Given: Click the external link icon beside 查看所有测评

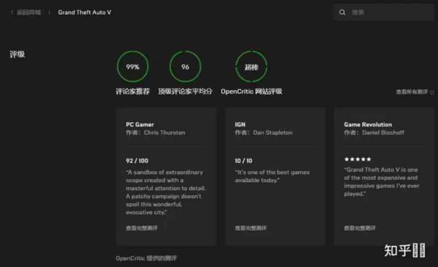Looking at the screenshot, I should (432, 92).
